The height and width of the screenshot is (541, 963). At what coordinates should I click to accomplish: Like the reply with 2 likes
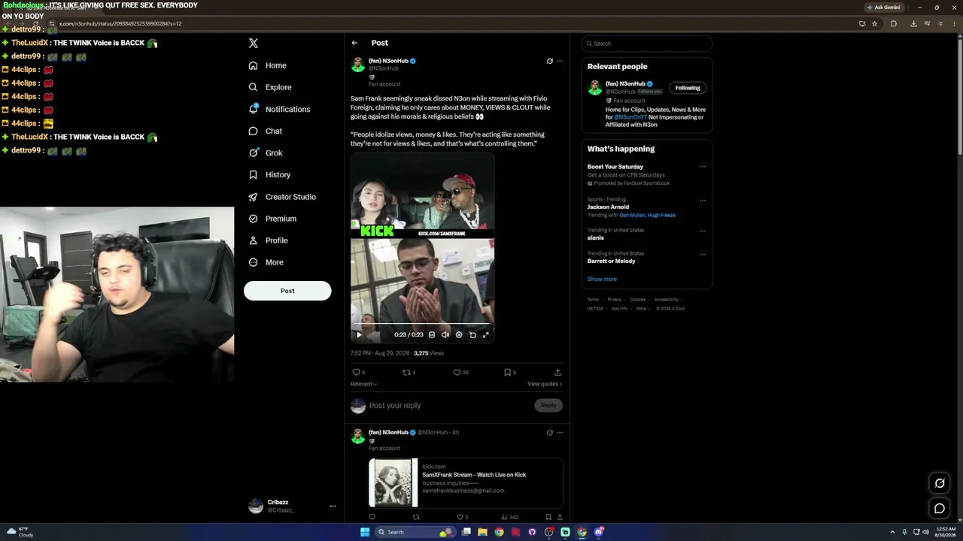tap(460, 517)
